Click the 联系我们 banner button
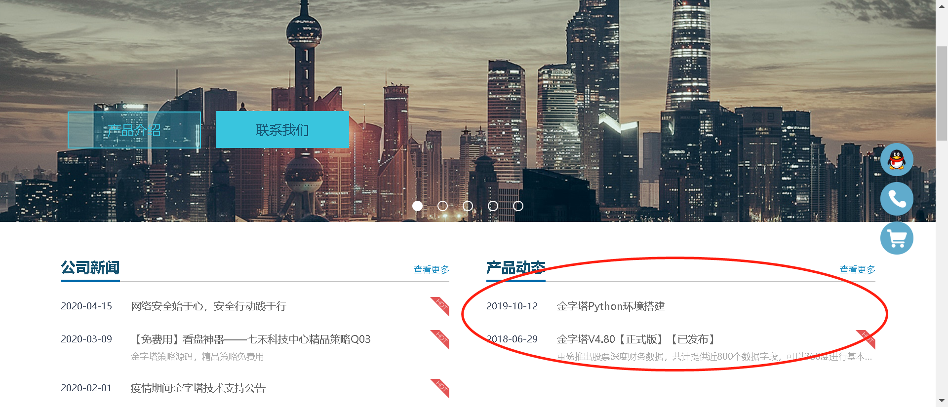The width and height of the screenshot is (948, 407). 282,130
